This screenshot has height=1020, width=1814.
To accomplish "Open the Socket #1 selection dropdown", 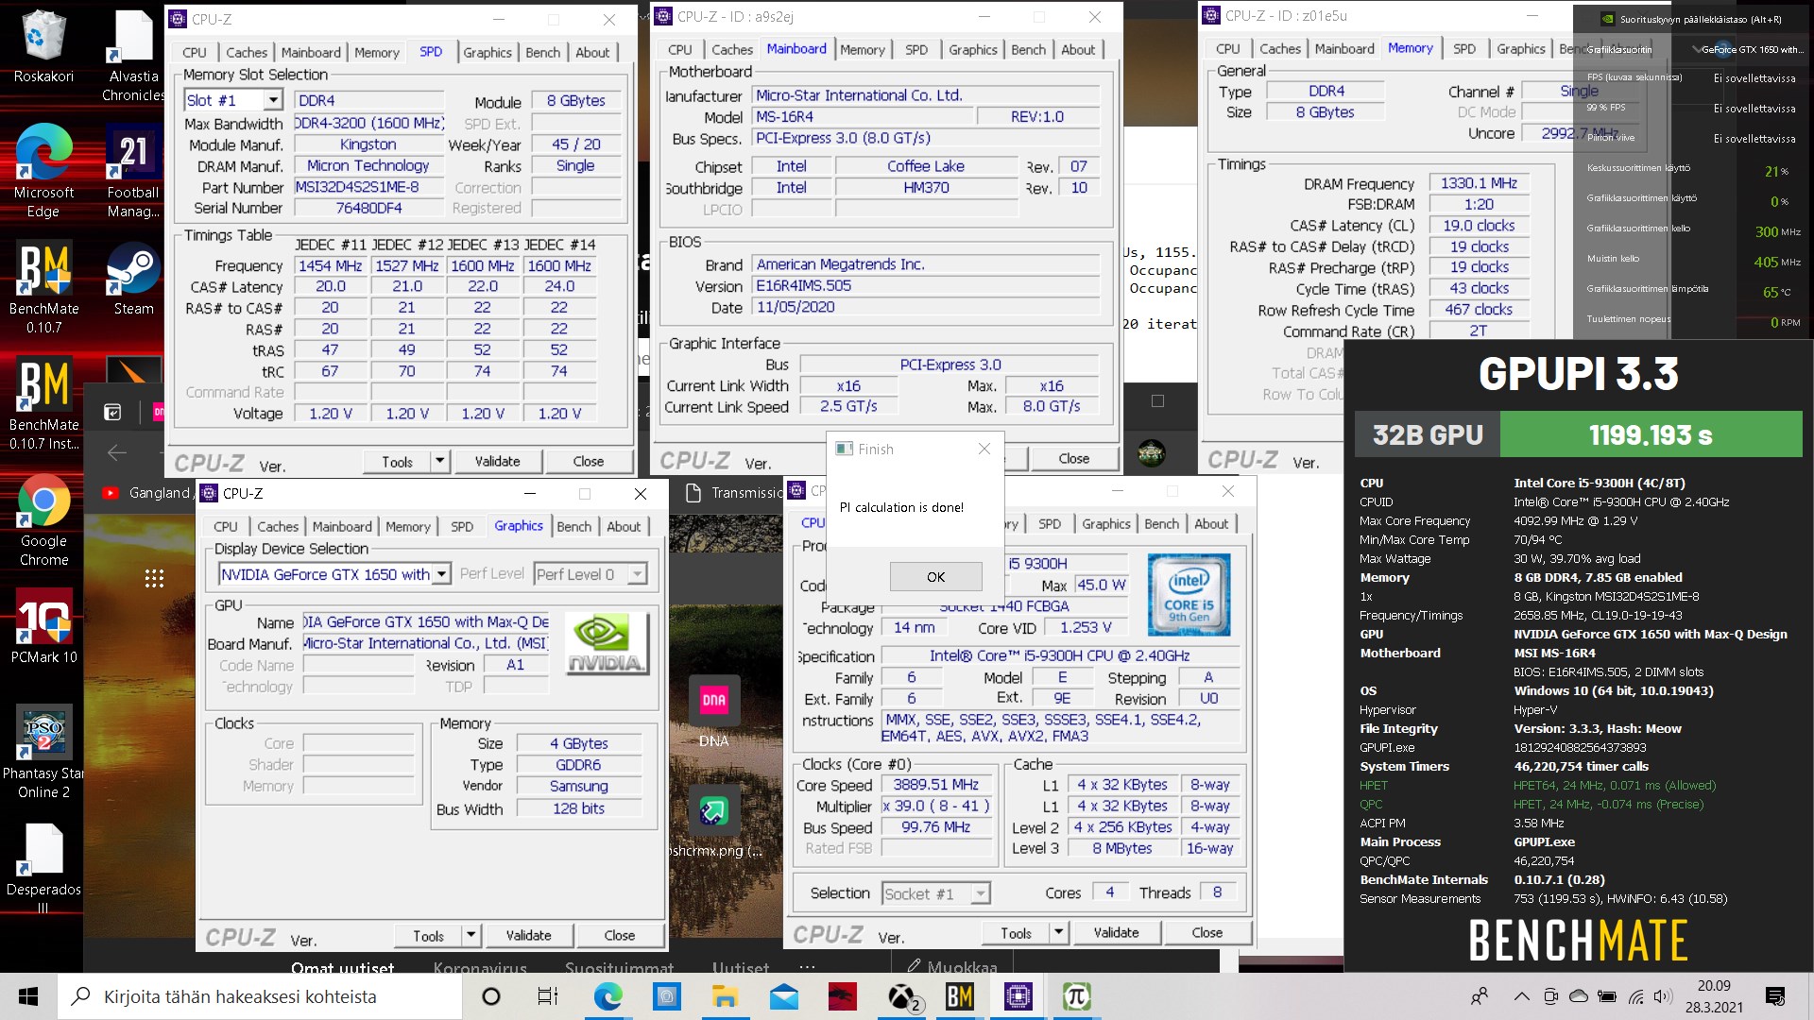I will pos(981,893).
